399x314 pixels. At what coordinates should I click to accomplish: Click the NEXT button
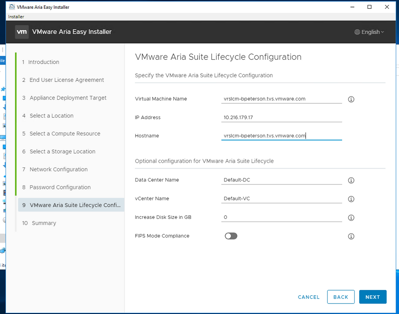point(372,297)
